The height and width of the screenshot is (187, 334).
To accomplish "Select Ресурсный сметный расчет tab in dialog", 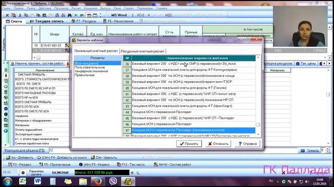I will (142, 51).
